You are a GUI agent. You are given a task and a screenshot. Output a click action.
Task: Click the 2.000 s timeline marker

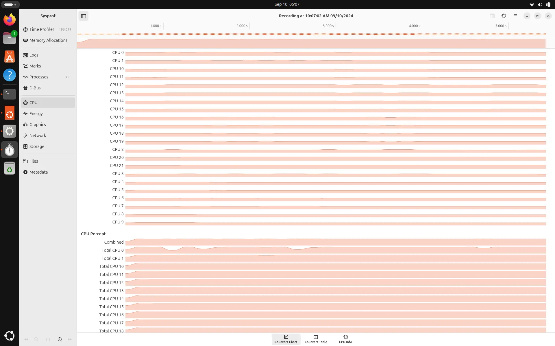[x=242, y=26]
